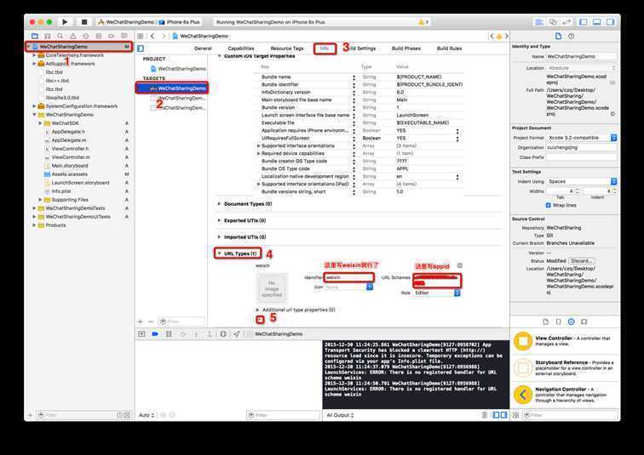Toggle the project and targets list sidebar

(141, 48)
